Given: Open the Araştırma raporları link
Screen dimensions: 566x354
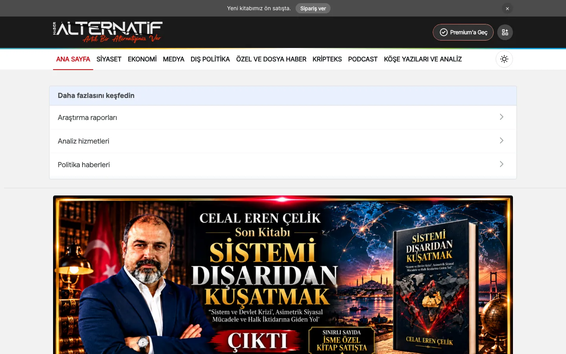Looking at the screenshot, I should 283,118.
